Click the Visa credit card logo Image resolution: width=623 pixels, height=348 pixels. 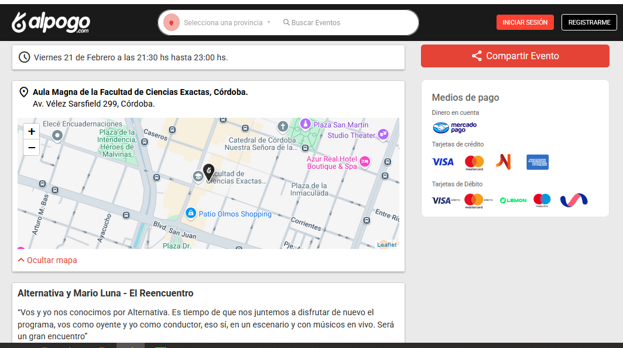(x=443, y=162)
